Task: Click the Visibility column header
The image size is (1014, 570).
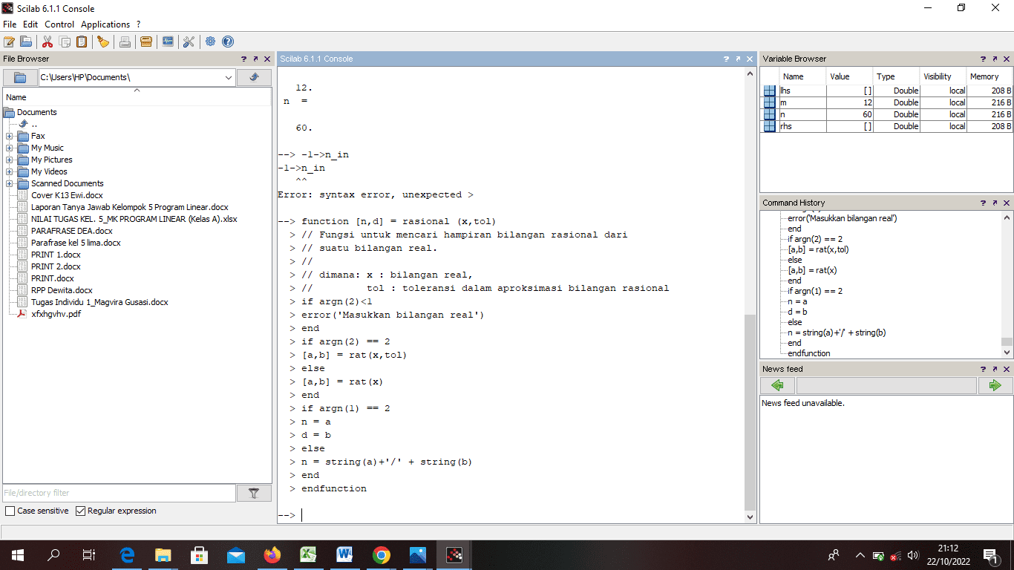Action: pyautogui.click(x=943, y=76)
